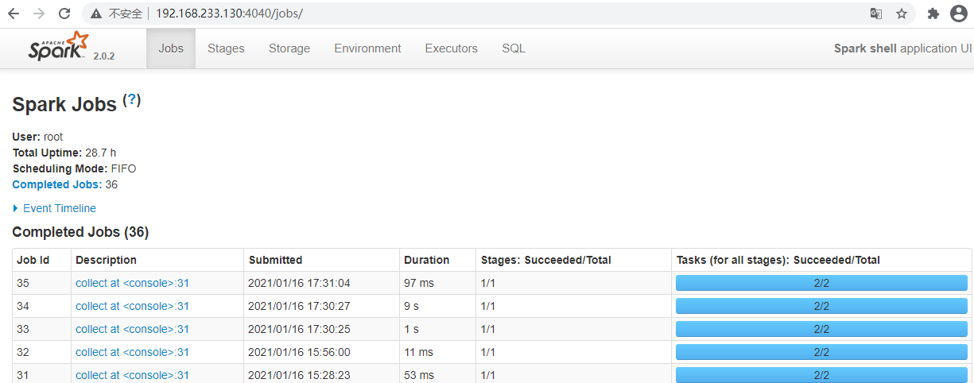This screenshot has height=383, width=974.
Task: Open job 32 collect at <console>:31 link
Action: coord(132,352)
